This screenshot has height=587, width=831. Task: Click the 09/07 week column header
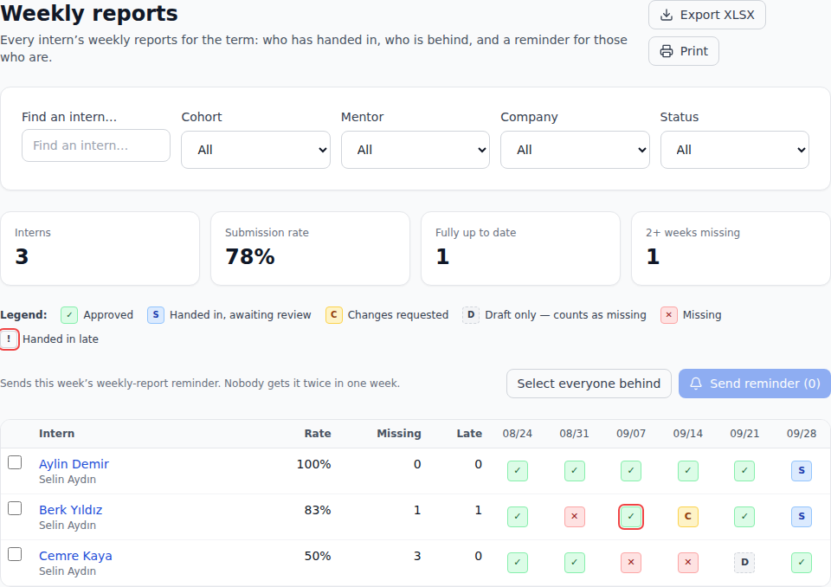631,434
